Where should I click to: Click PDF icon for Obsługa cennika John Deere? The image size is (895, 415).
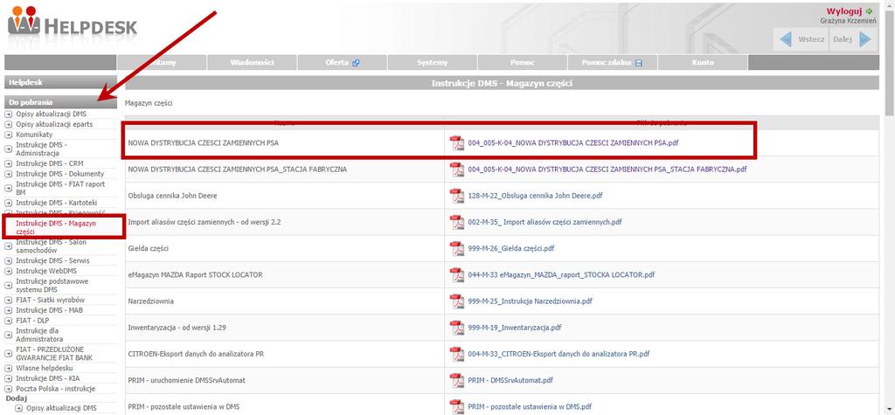[x=457, y=196]
